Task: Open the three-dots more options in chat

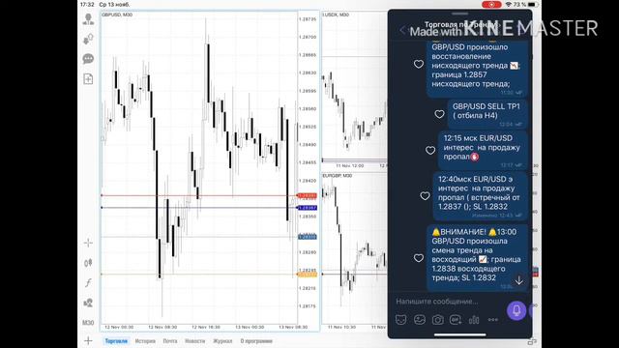Action: [492, 320]
